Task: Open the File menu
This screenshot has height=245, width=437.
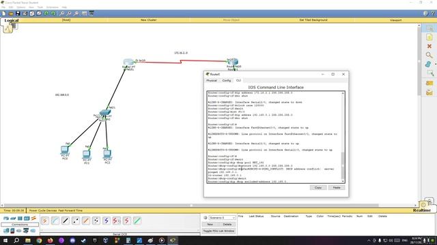Action: tap(3, 7)
